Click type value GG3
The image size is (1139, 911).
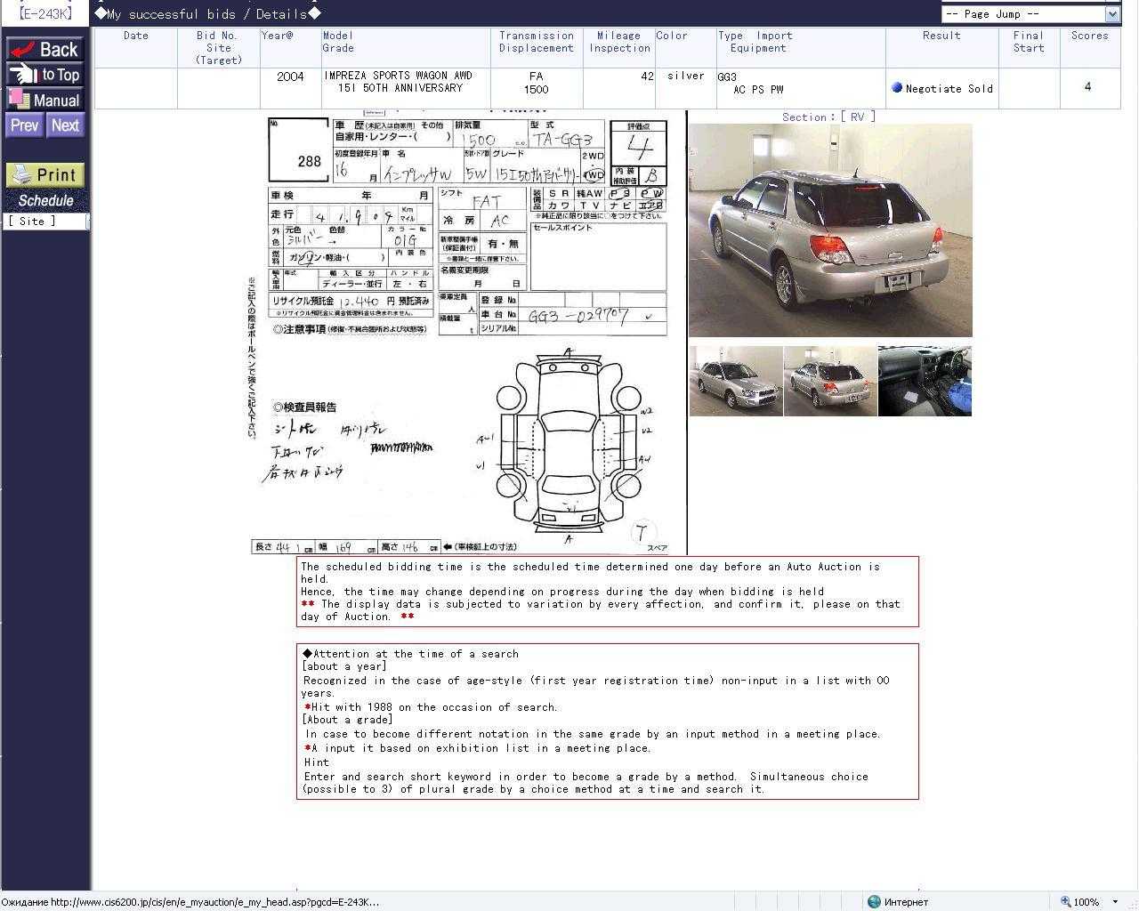[727, 77]
